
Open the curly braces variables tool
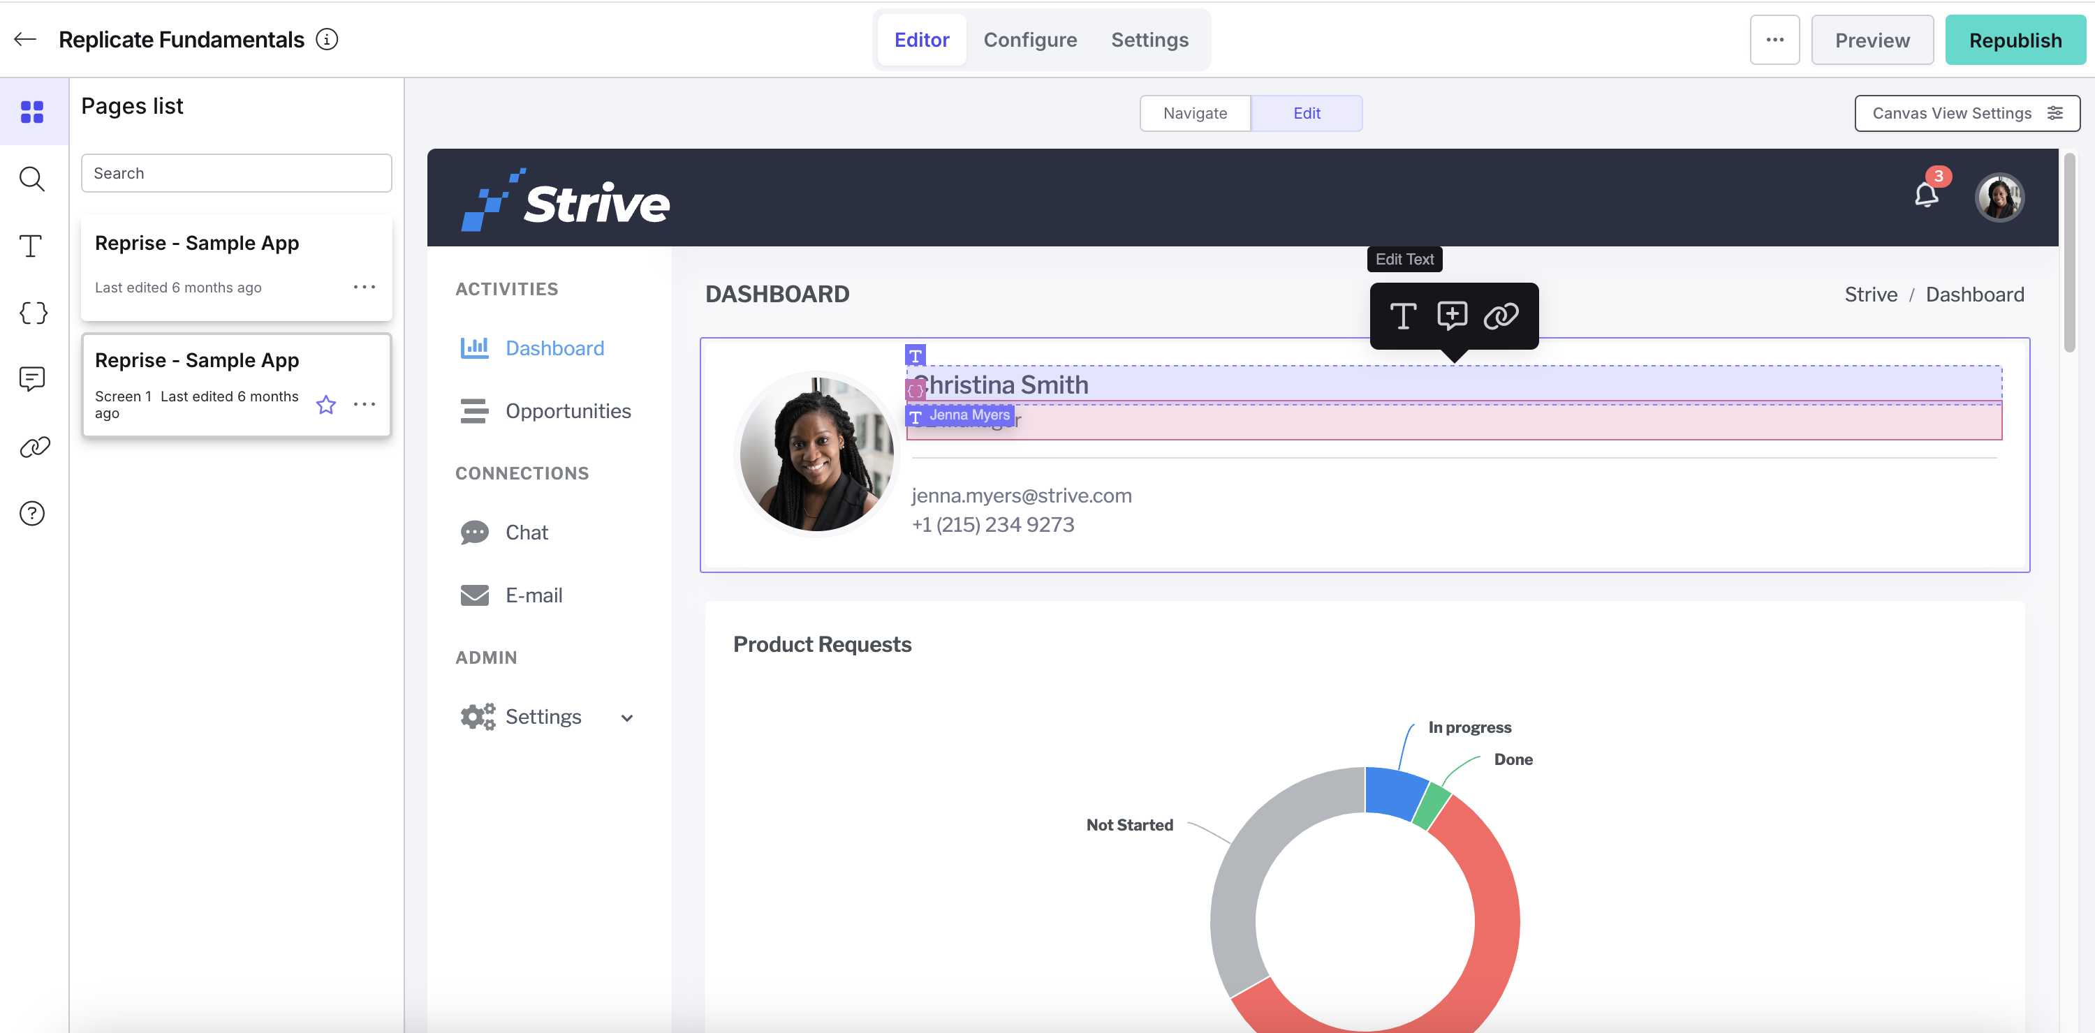[34, 313]
